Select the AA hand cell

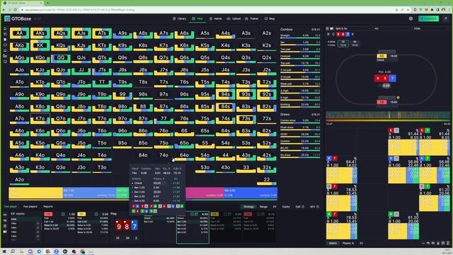coord(19,33)
